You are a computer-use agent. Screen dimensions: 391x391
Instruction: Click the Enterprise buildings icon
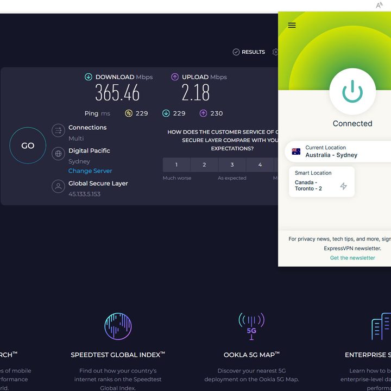381,326
